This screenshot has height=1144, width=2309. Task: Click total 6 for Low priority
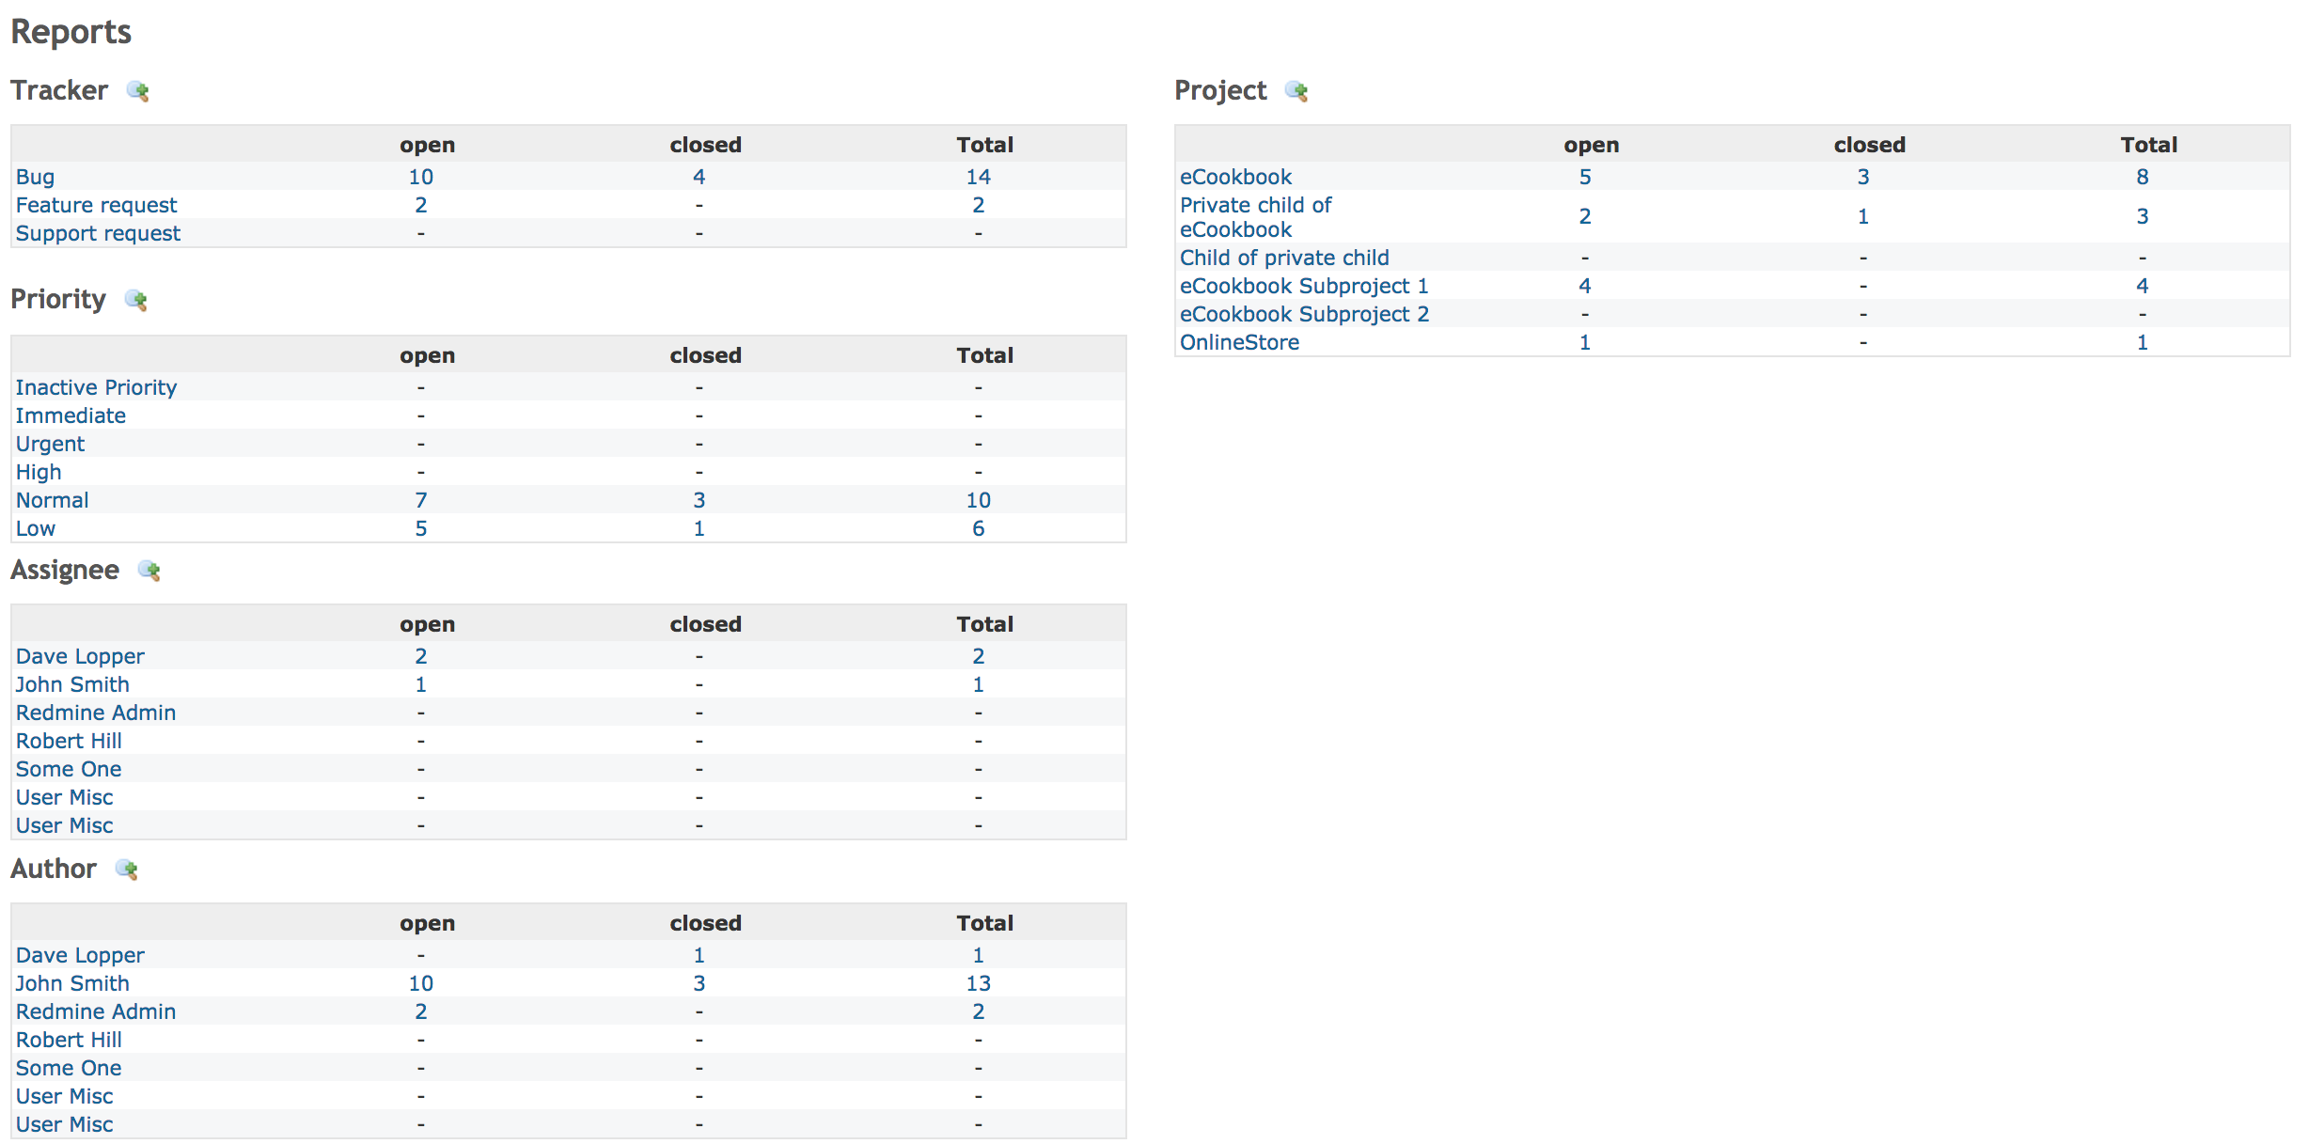(x=979, y=528)
